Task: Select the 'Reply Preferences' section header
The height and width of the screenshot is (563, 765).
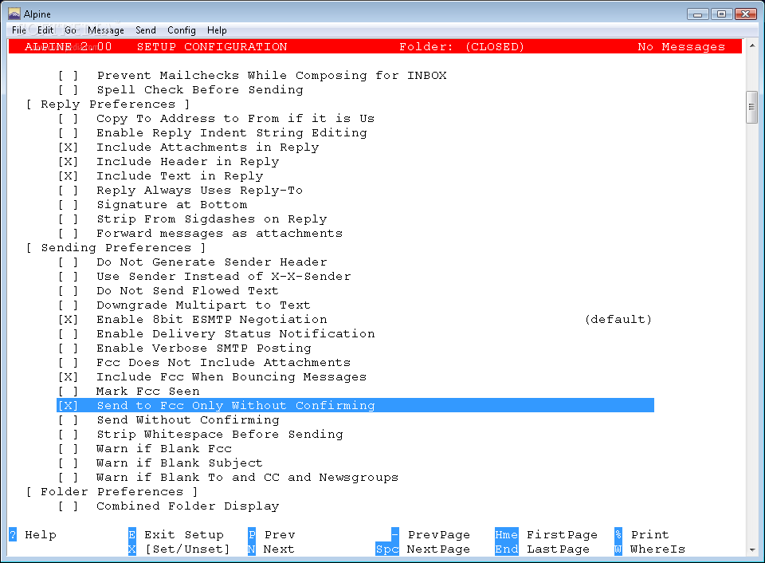Action: (x=108, y=104)
